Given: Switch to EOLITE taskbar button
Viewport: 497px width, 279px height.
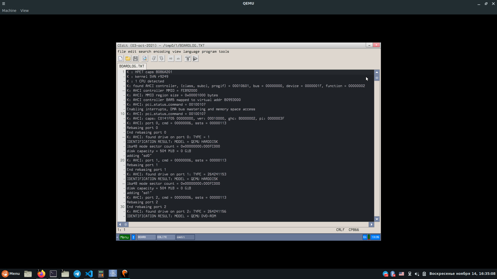Looking at the screenshot, I should (x=166, y=237).
